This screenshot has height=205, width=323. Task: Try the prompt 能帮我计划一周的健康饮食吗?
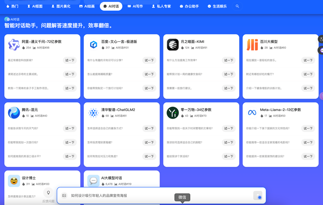pyautogui.click(x=229, y=74)
